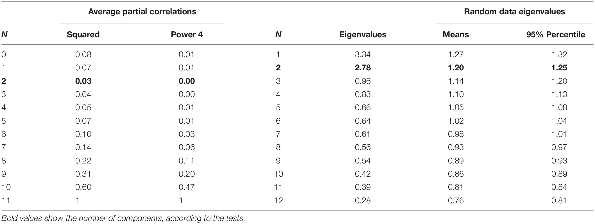Select the 0.22 squared value
The image size is (595, 224).
coord(83,161)
